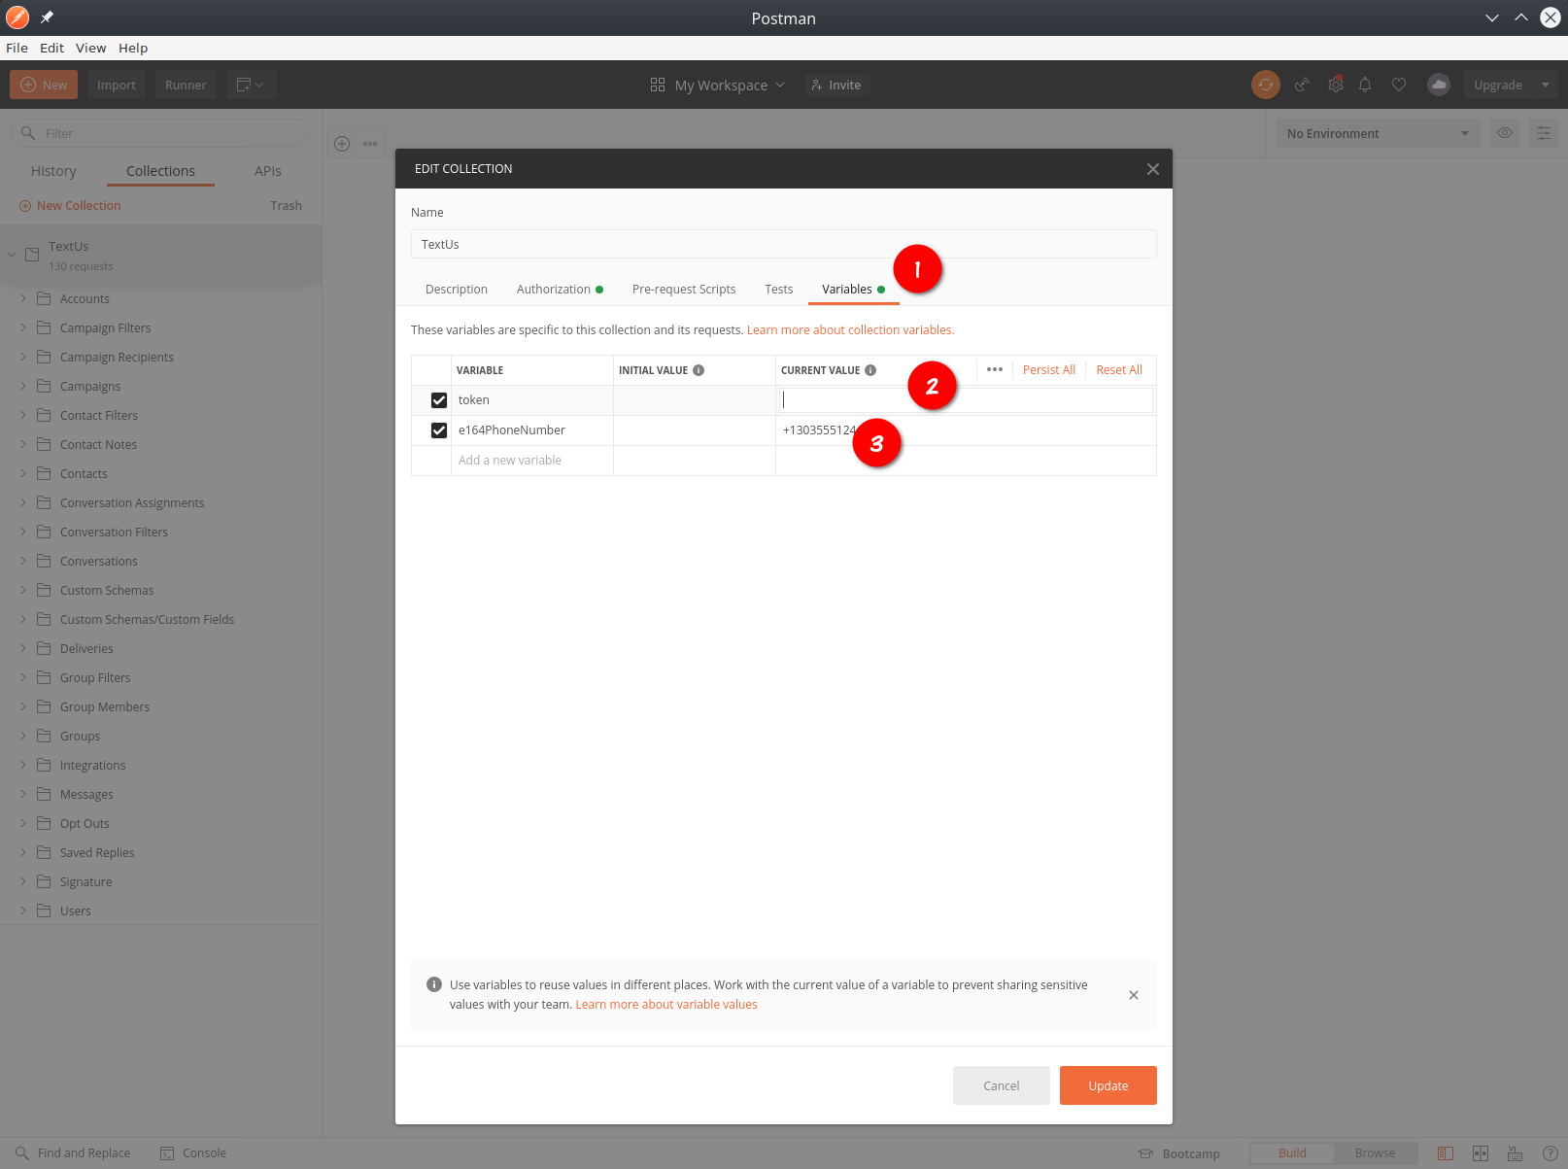
Task: Switch to the History sidebar tab
Action: coord(53,171)
